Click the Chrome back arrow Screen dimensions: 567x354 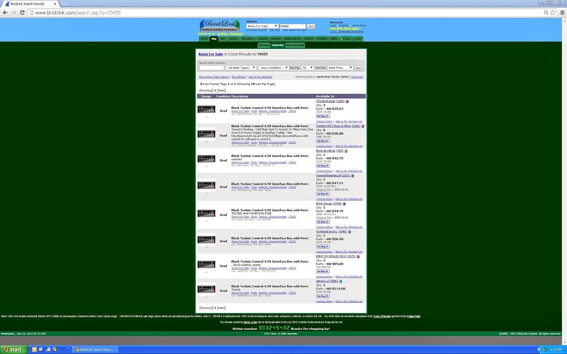pos(5,12)
